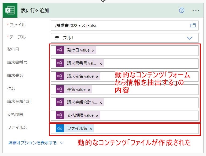Click the 請求金額合計 field label
This screenshot has width=206, height=156.
(19, 101)
